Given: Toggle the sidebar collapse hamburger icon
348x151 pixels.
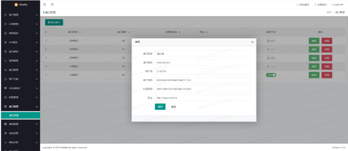Looking at the screenshot, I should tap(44, 4).
